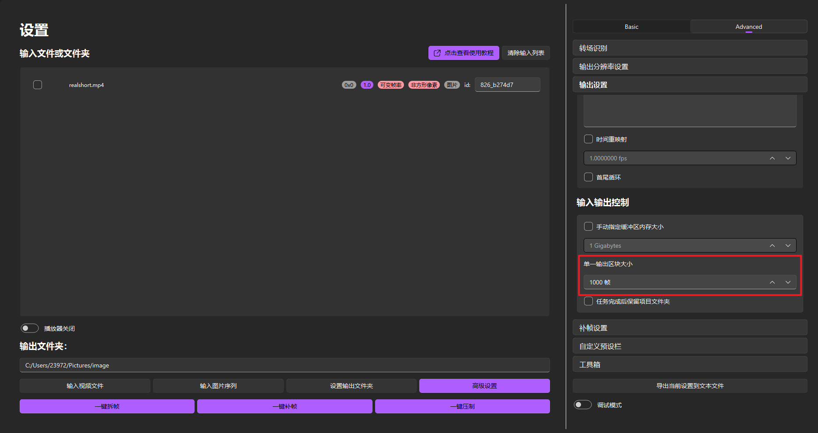Screen dimensions: 818x433
Task: Click the 高级设置 button
Action: click(484, 386)
